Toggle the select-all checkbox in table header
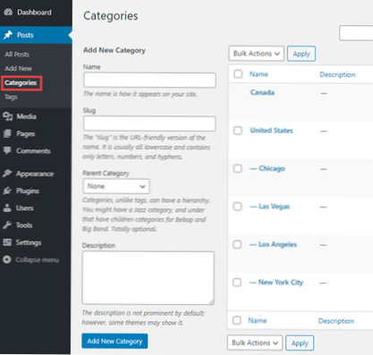Viewport: 373px width, 355px height. [238, 74]
